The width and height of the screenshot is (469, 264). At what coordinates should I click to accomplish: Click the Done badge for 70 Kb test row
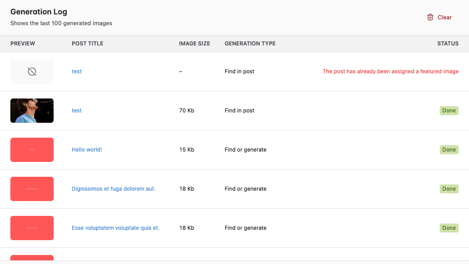pyautogui.click(x=449, y=111)
